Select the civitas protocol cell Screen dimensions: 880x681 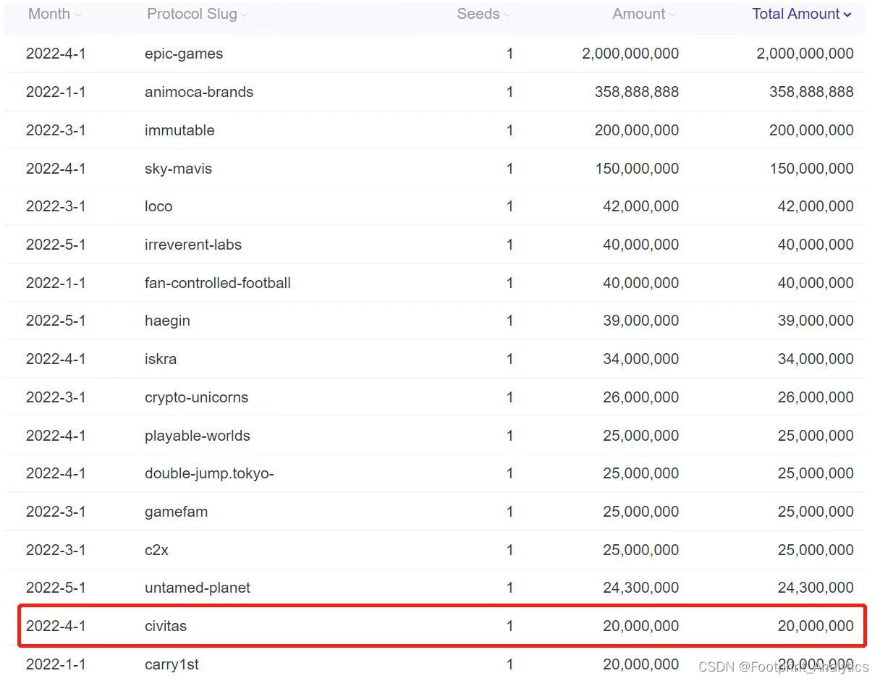pyautogui.click(x=166, y=626)
